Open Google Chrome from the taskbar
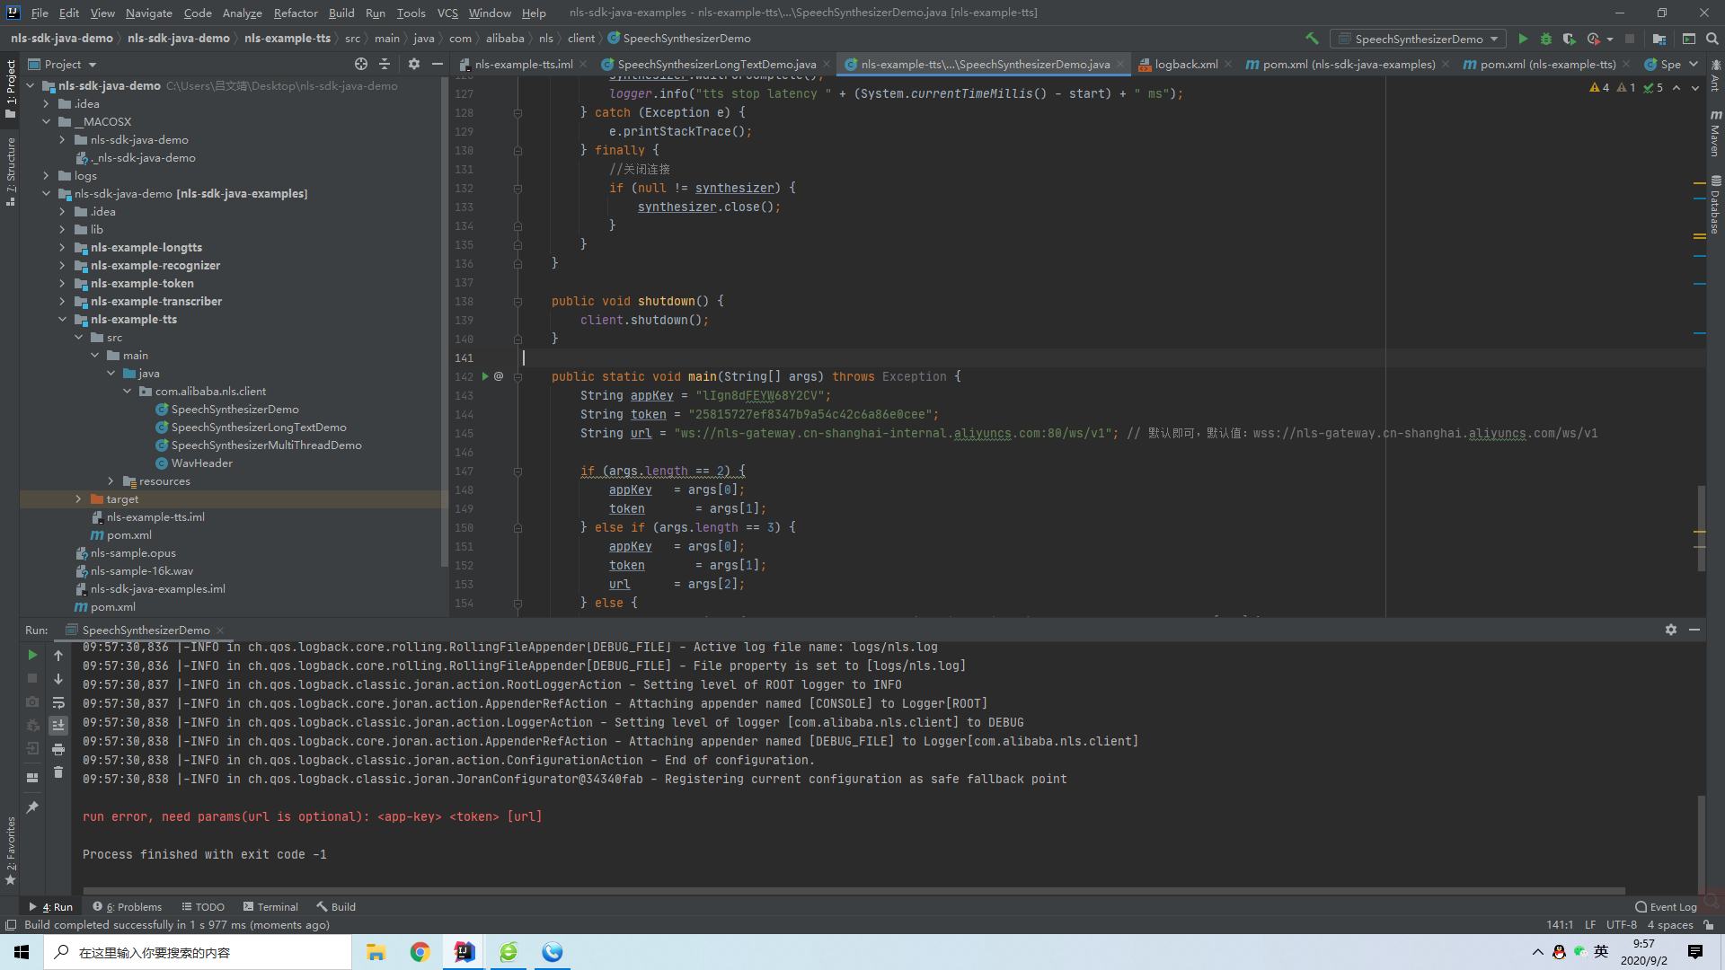This screenshot has width=1725, height=970. tap(420, 952)
